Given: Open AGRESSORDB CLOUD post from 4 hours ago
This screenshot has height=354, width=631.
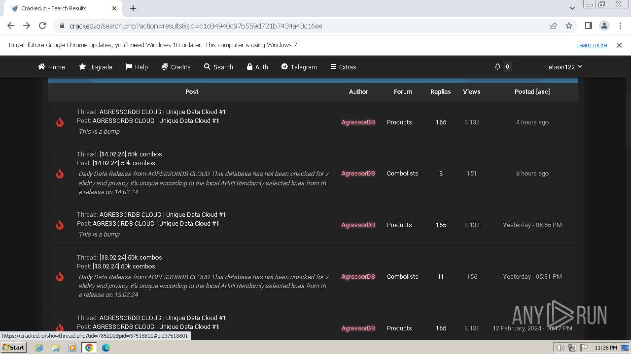Looking at the screenshot, I should point(156,120).
